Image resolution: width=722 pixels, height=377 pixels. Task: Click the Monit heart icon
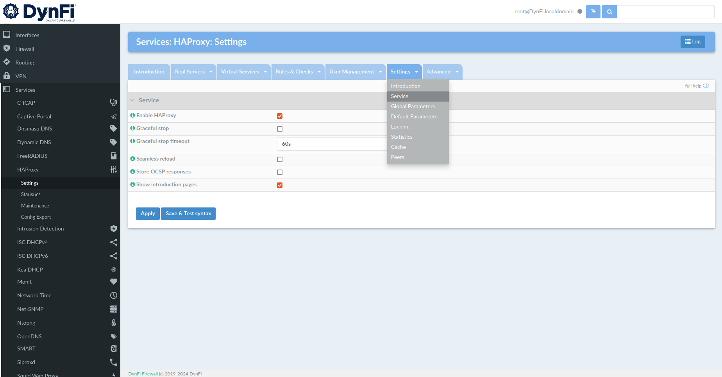pos(113,282)
